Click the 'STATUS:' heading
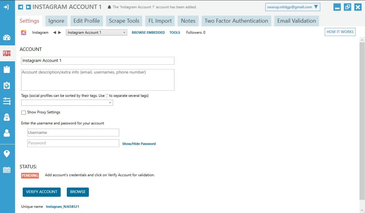The image size is (365, 213). (28, 167)
